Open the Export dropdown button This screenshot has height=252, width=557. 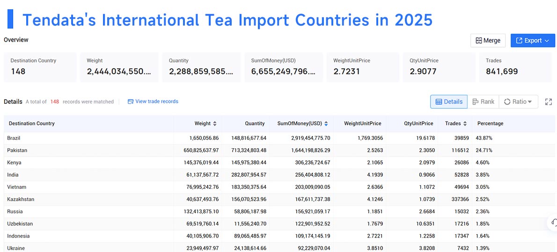pos(533,41)
